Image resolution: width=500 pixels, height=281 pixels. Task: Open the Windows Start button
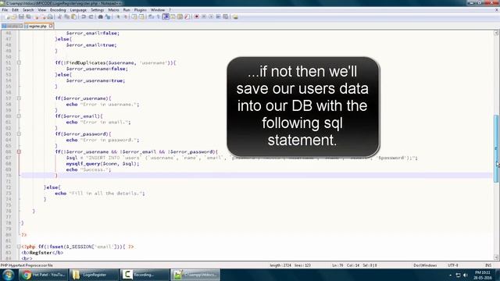point(8,275)
